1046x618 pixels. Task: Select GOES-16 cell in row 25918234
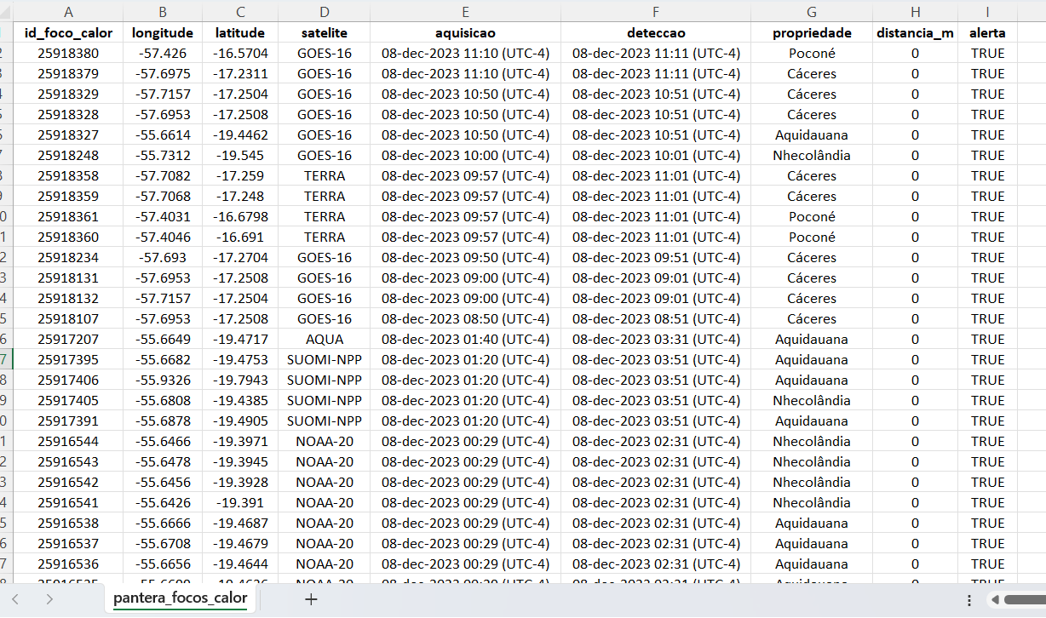tap(325, 257)
